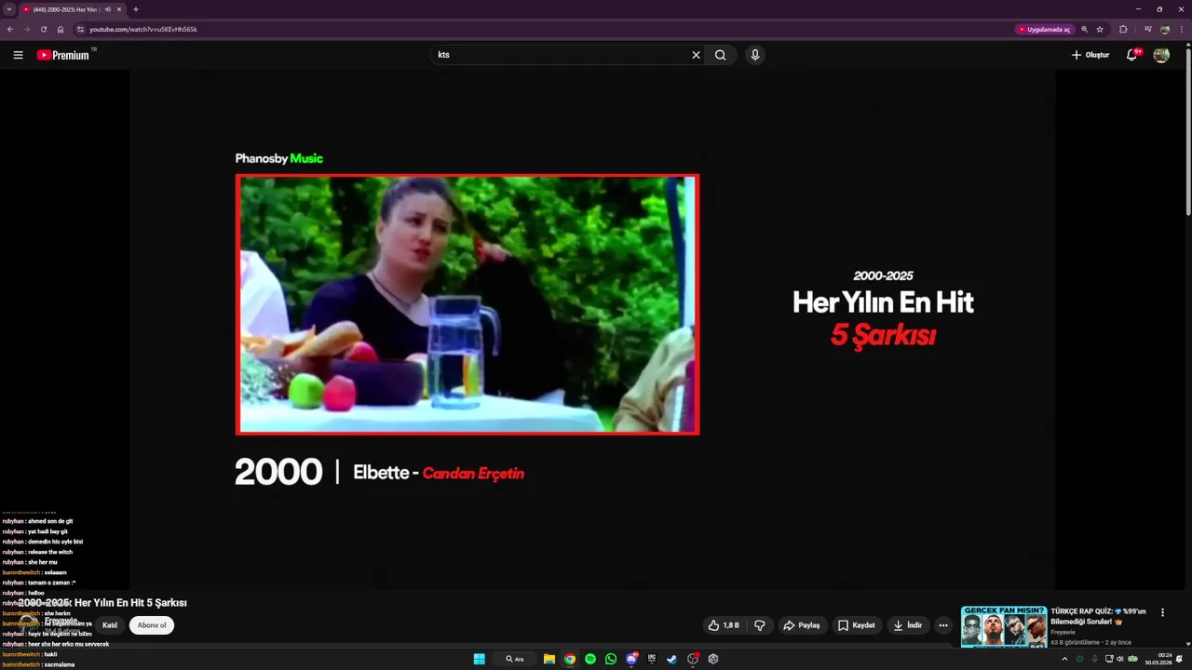Open the OBS icon with red badge
The image size is (1192, 670).
pyautogui.click(x=693, y=659)
